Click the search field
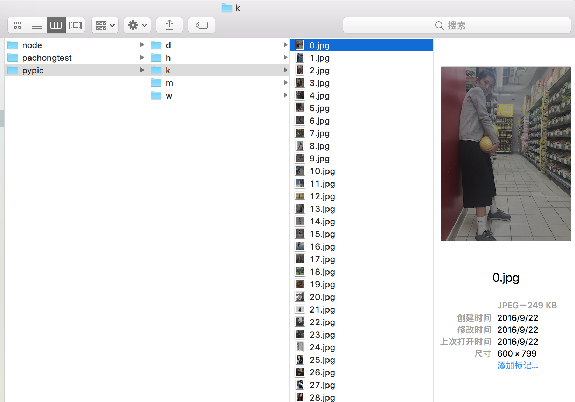 pyautogui.click(x=457, y=25)
